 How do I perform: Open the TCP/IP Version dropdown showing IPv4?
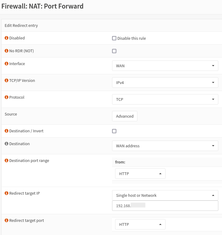165,83
